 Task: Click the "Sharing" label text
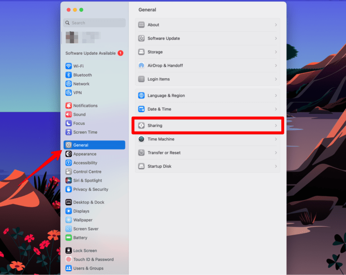click(155, 126)
